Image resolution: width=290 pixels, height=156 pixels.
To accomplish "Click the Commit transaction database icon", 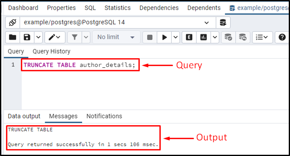I will coord(229,37).
